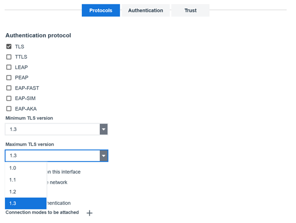Enable the TTLS protocol checkbox
Image resolution: width=296 pixels, height=223 pixels.
pyautogui.click(x=9, y=57)
